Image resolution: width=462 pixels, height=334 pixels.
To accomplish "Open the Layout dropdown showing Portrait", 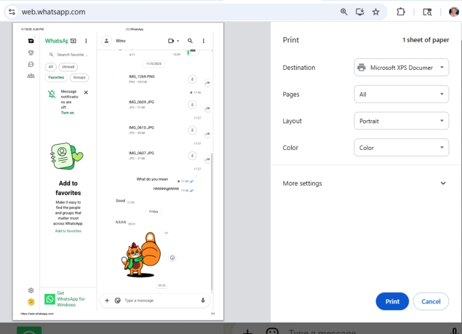I will coord(401,121).
